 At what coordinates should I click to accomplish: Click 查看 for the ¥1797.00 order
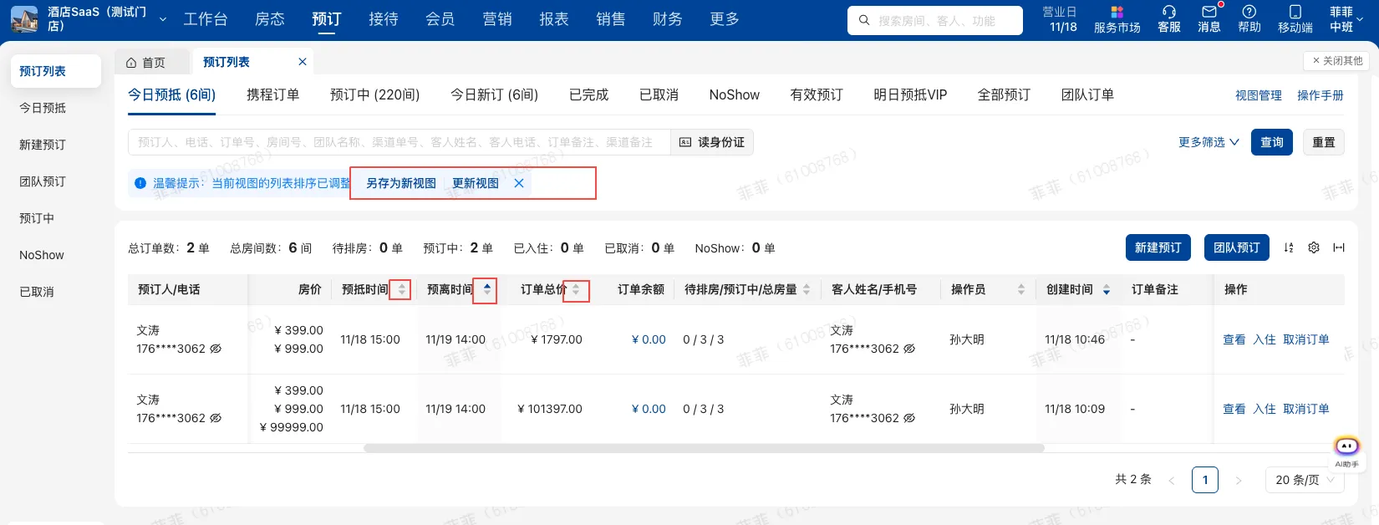[x=1234, y=339]
